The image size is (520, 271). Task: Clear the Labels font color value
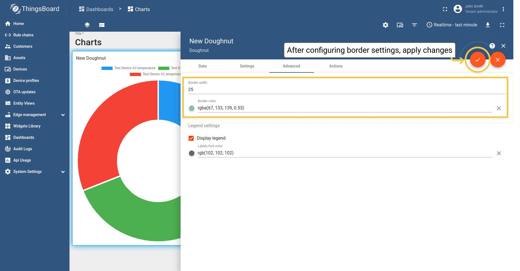tap(499, 153)
